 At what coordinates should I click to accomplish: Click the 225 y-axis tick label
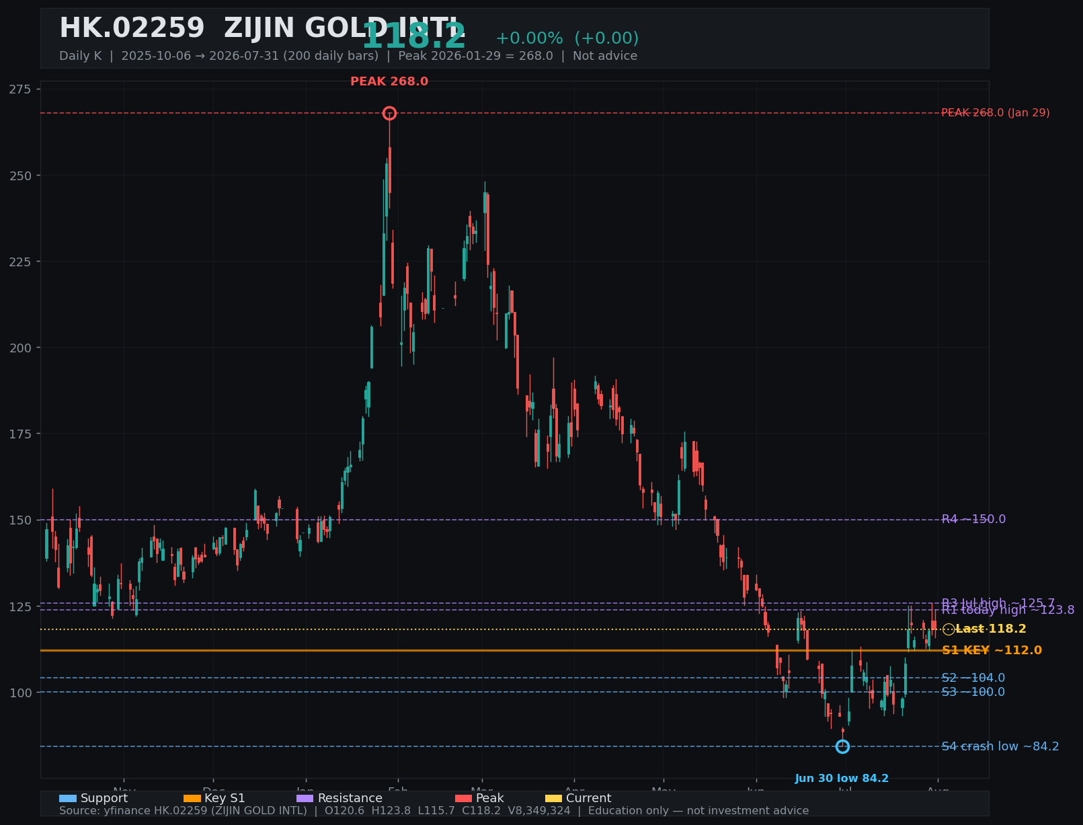click(x=22, y=262)
